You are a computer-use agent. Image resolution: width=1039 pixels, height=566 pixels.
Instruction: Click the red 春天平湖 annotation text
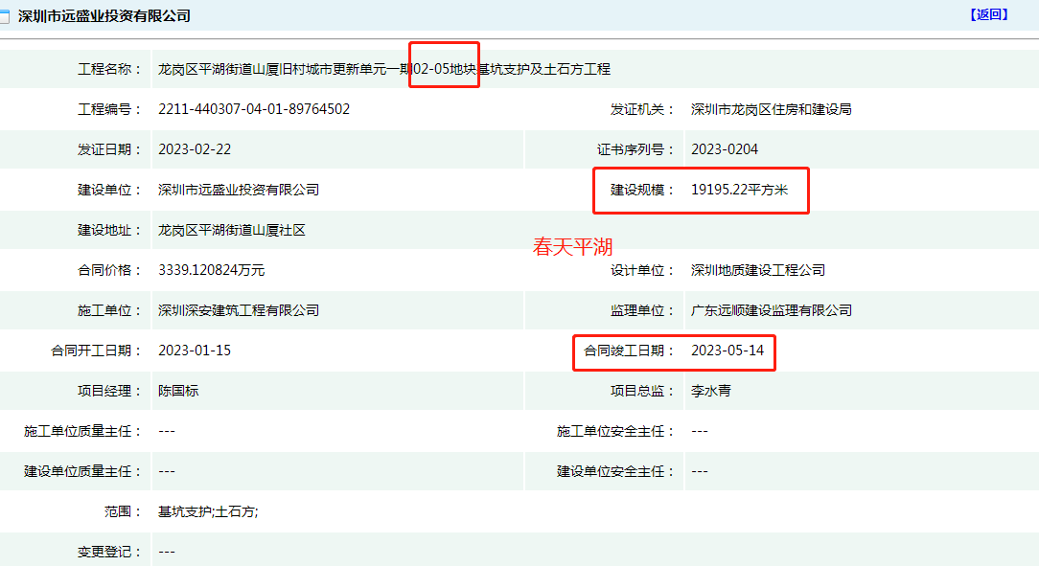(572, 247)
